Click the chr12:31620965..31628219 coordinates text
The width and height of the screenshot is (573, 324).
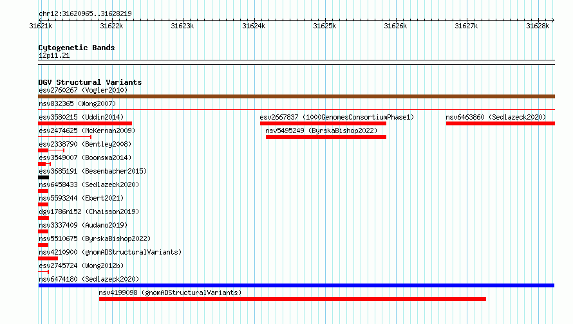[x=85, y=14]
